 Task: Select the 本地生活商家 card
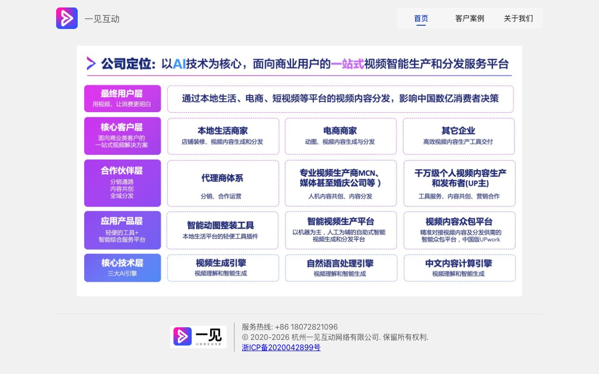[223, 136]
